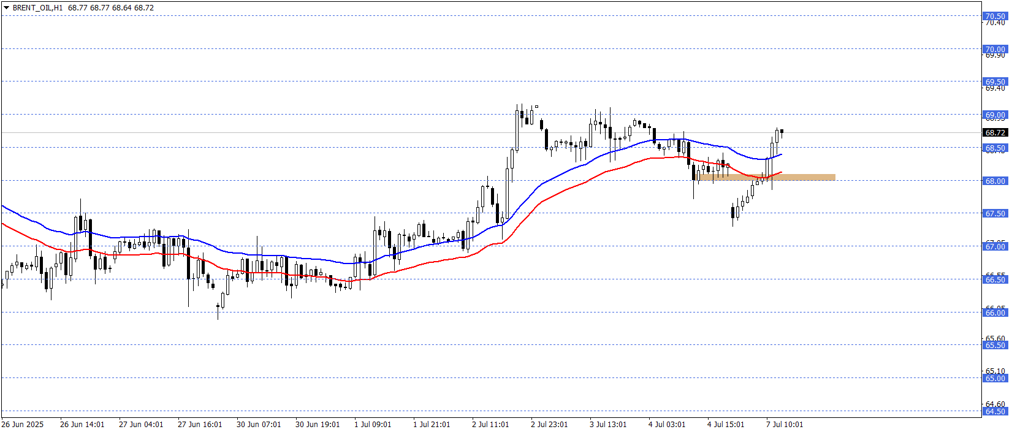The width and height of the screenshot is (1012, 432).
Task: Select the 64.50 price level label
Action: pyautogui.click(x=995, y=411)
